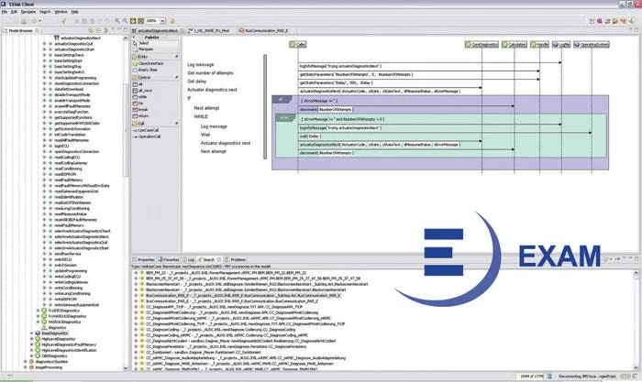Select the Model Browser tab
Image resolution: width=642 pixels, height=382 pixels.
tap(20, 30)
